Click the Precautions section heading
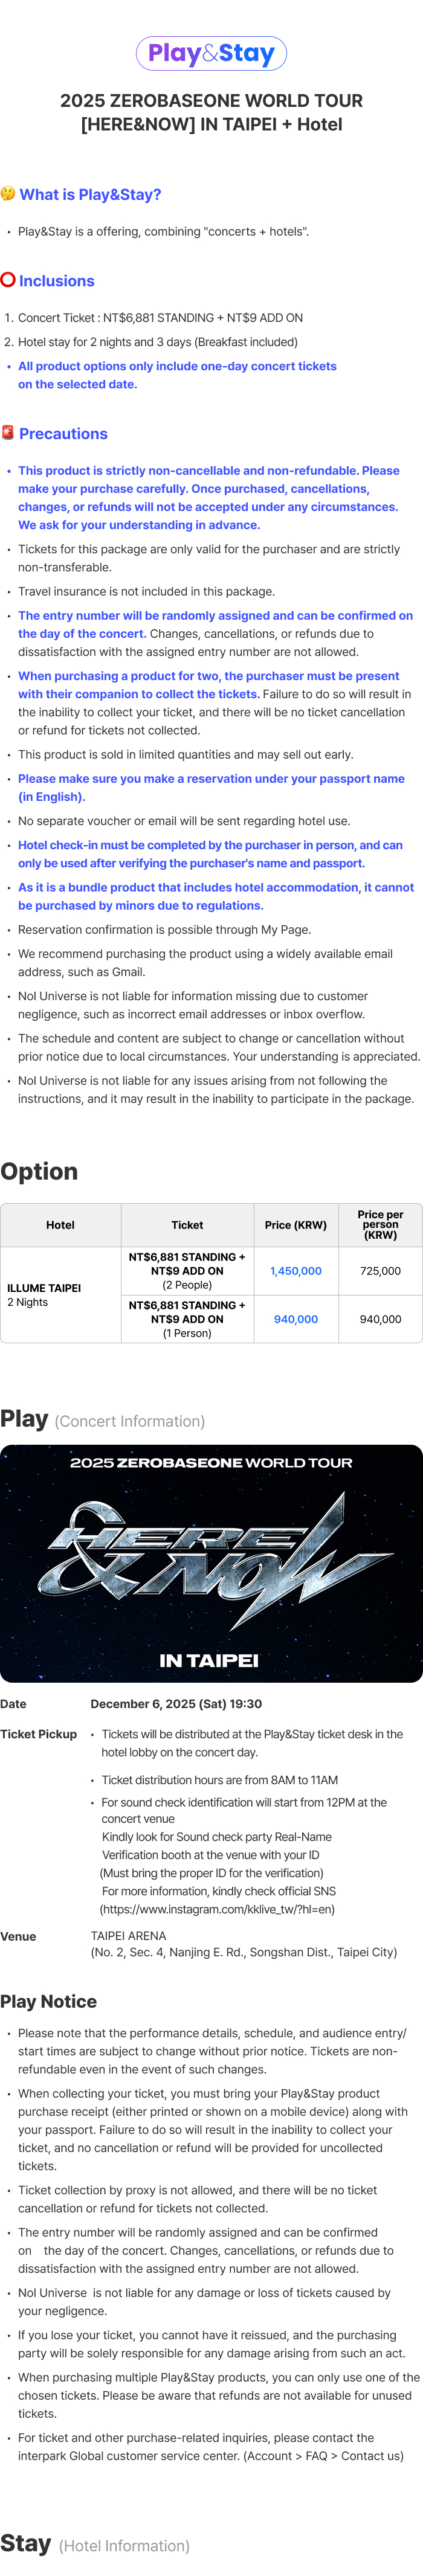423x2576 pixels. click(x=63, y=434)
